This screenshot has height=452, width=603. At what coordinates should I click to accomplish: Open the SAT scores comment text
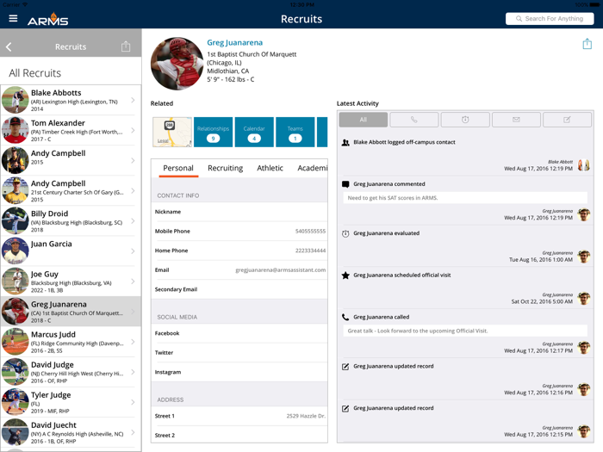point(465,198)
